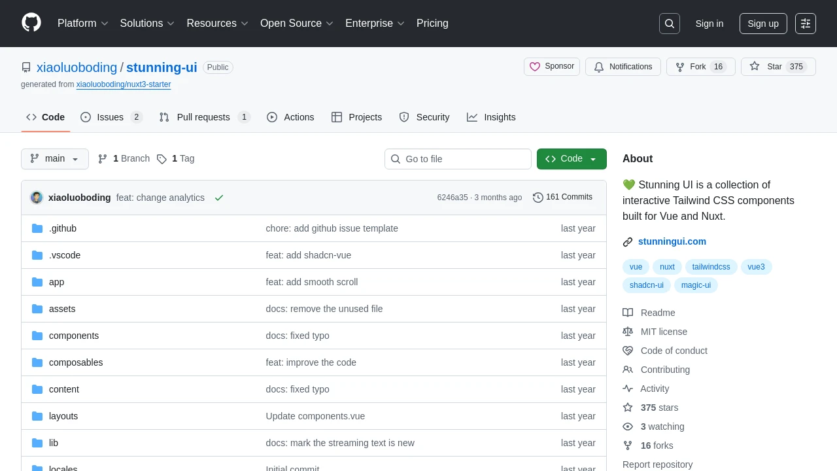This screenshot has height=471, width=837.
Task: Click the Sign up button
Action: click(x=763, y=24)
